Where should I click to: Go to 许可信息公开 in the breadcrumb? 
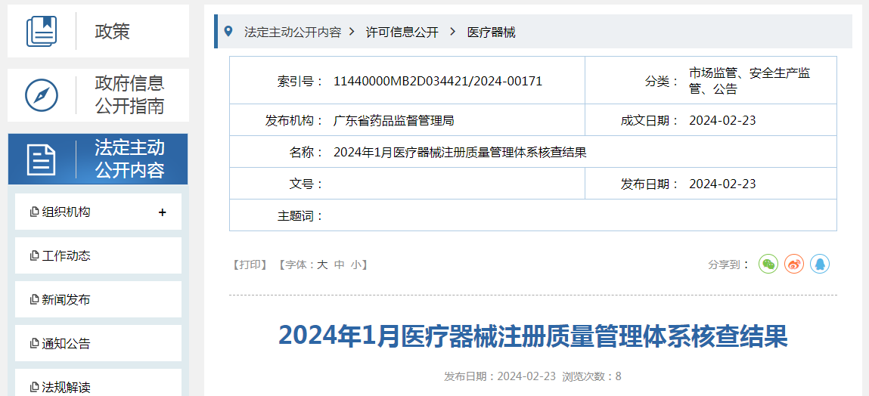coord(402,32)
